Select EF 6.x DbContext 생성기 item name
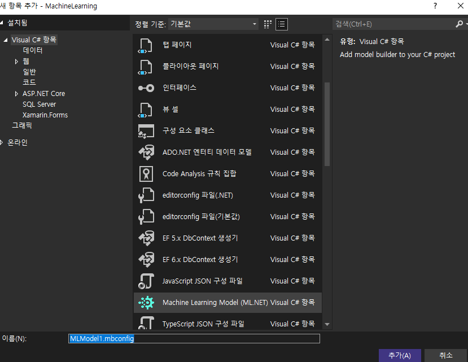This screenshot has height=362, width=468. 200,260
